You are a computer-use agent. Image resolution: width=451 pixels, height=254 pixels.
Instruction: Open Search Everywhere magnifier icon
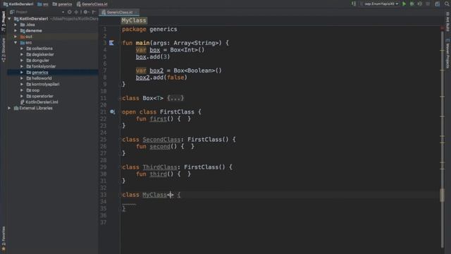(447, 4)
